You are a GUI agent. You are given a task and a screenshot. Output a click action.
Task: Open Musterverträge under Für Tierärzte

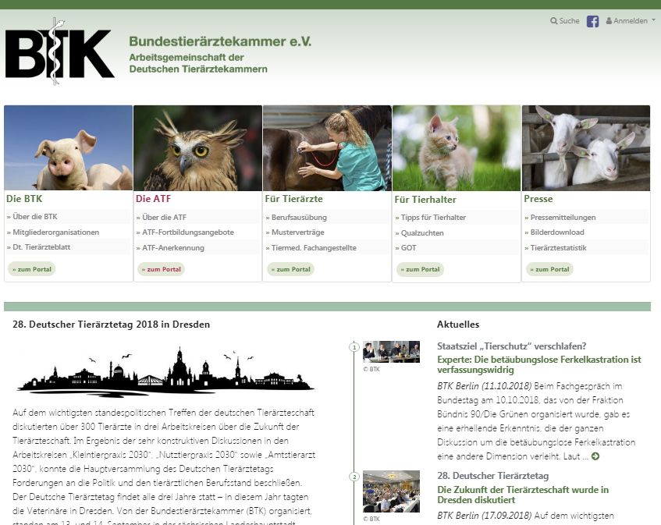point(297,232)
